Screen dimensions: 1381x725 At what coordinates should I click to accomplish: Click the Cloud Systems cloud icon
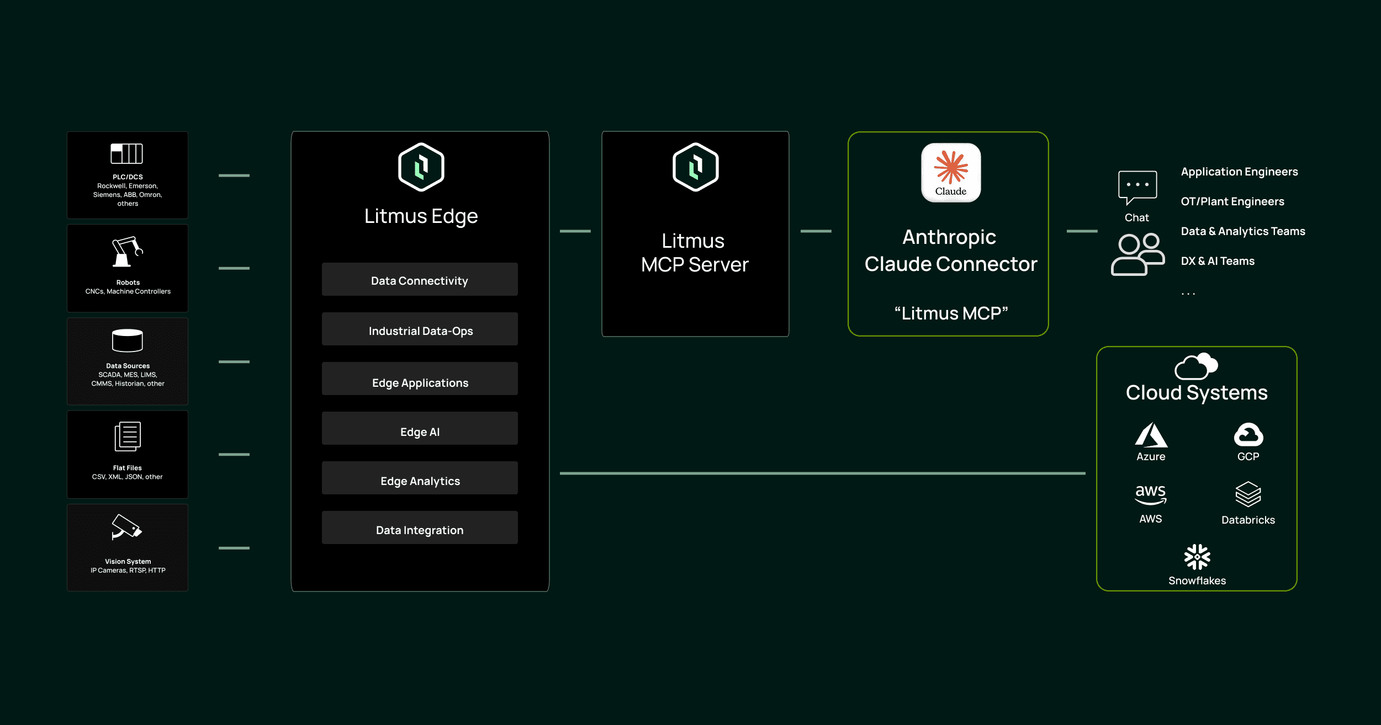point(1196,366)
